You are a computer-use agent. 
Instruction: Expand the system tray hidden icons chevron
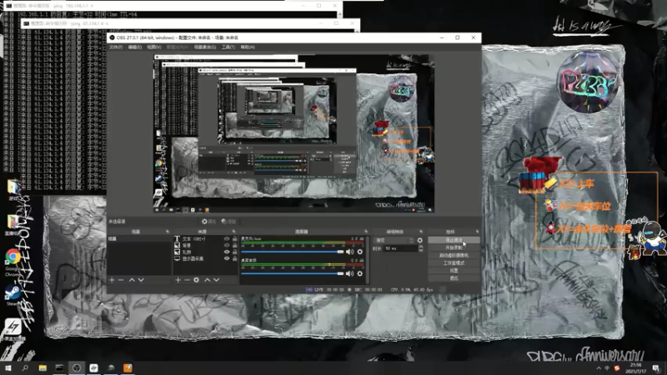(x=599, y=368)
